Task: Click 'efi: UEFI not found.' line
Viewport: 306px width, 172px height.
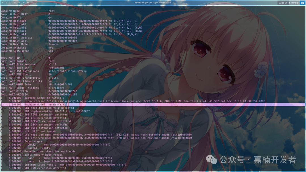Action: 28,131
